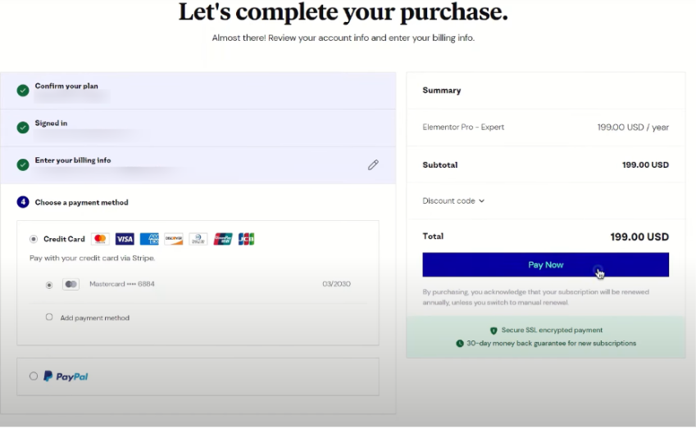Click the Mastercard •••• 6884 text
This screenshot has width=696, height=428.
click(122, 284)
